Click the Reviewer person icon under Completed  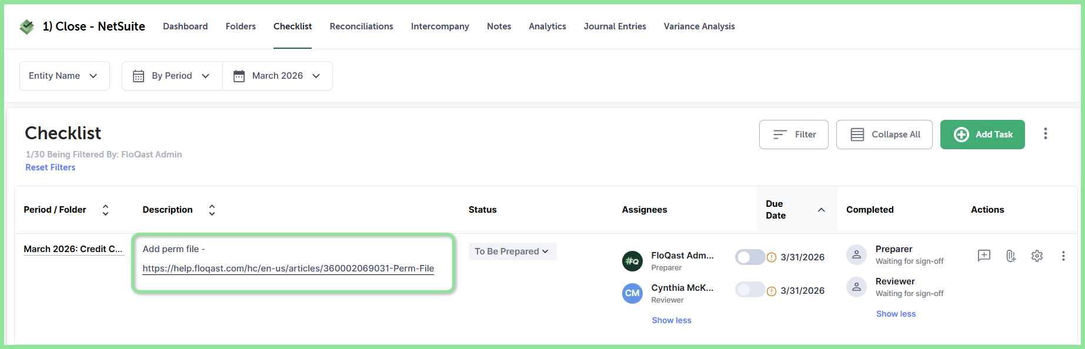pyautogui.click(x=856, y=287)
